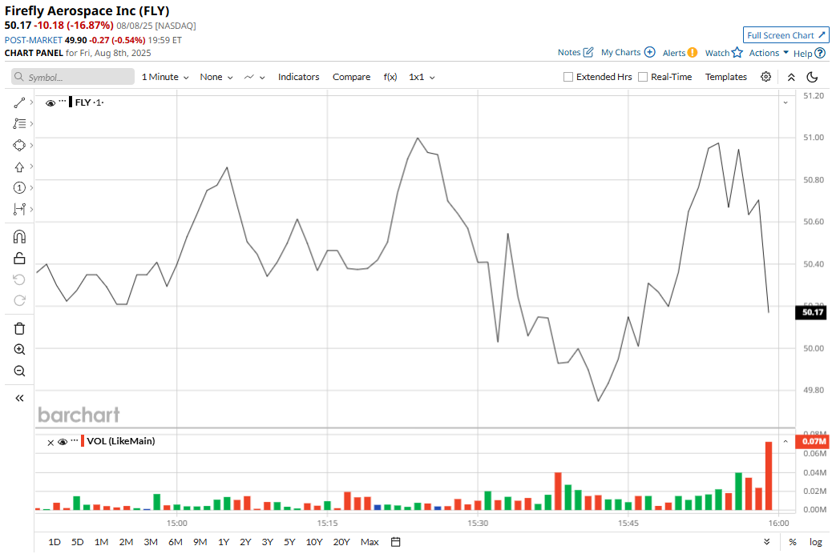
Task: Select the arrow marker tool
Action: [19, 167]
